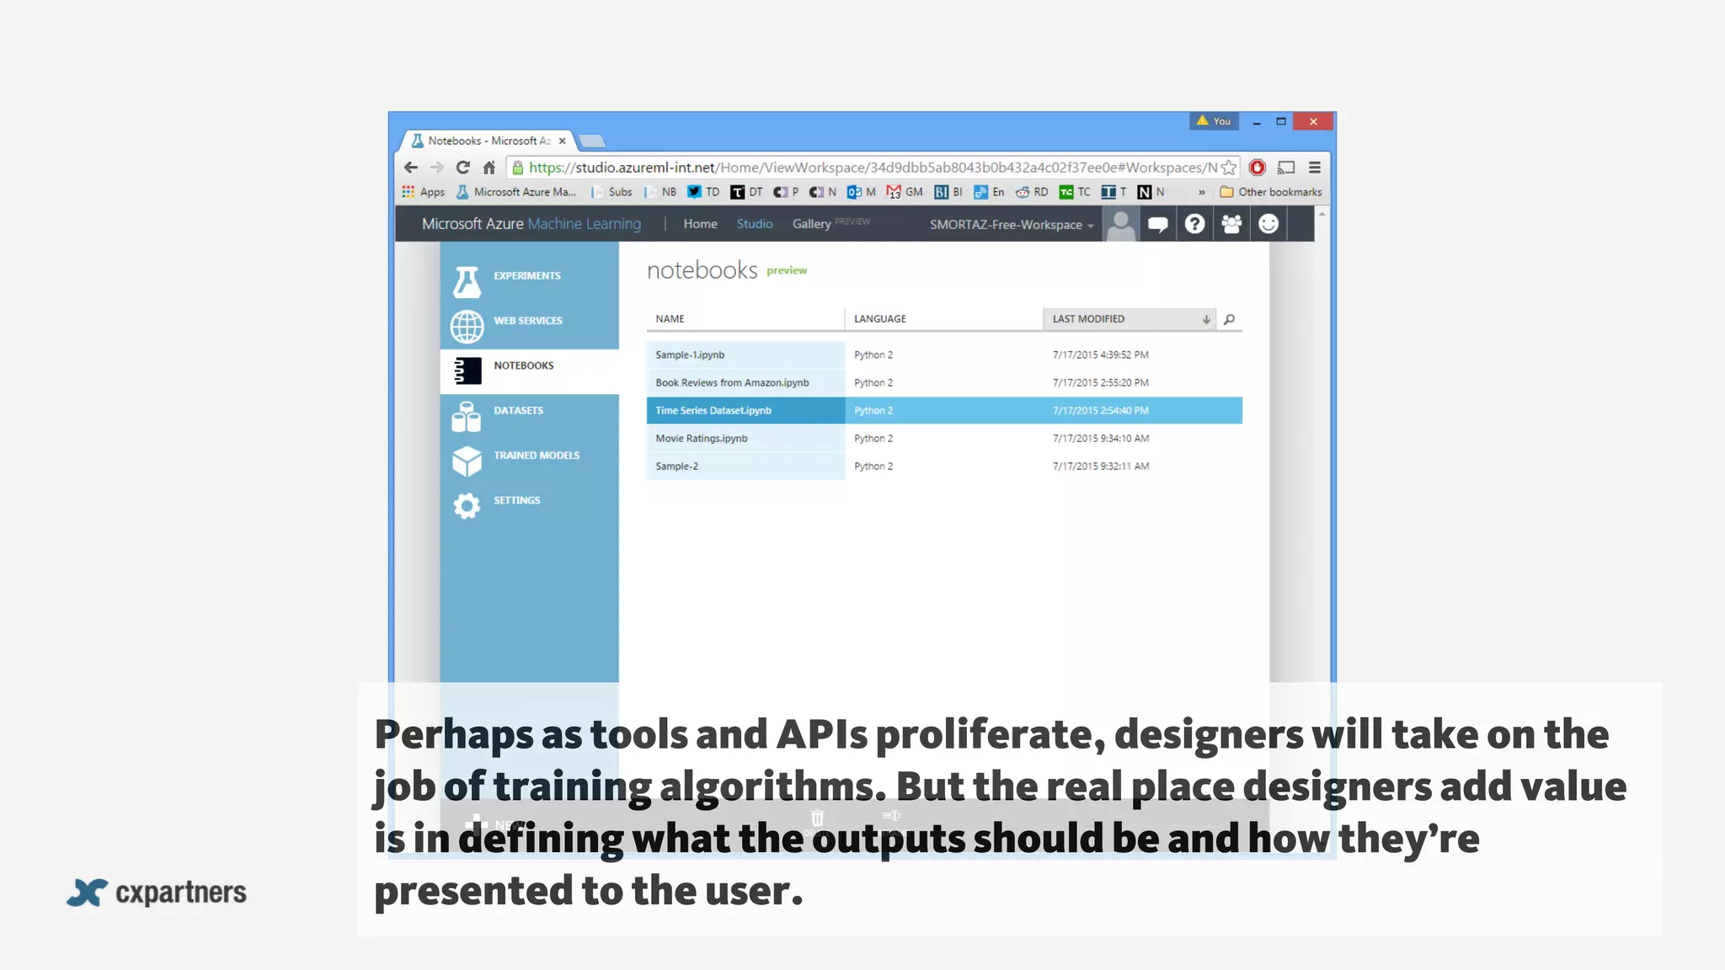Select Time Series Dataset.ipynb row
This screenshot has width=1725, height=970.
944,410
